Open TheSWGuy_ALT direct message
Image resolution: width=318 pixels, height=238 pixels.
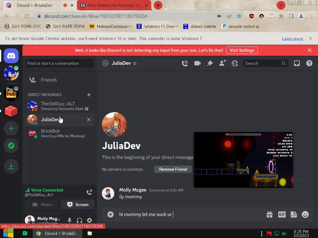[x=60, y=106]
